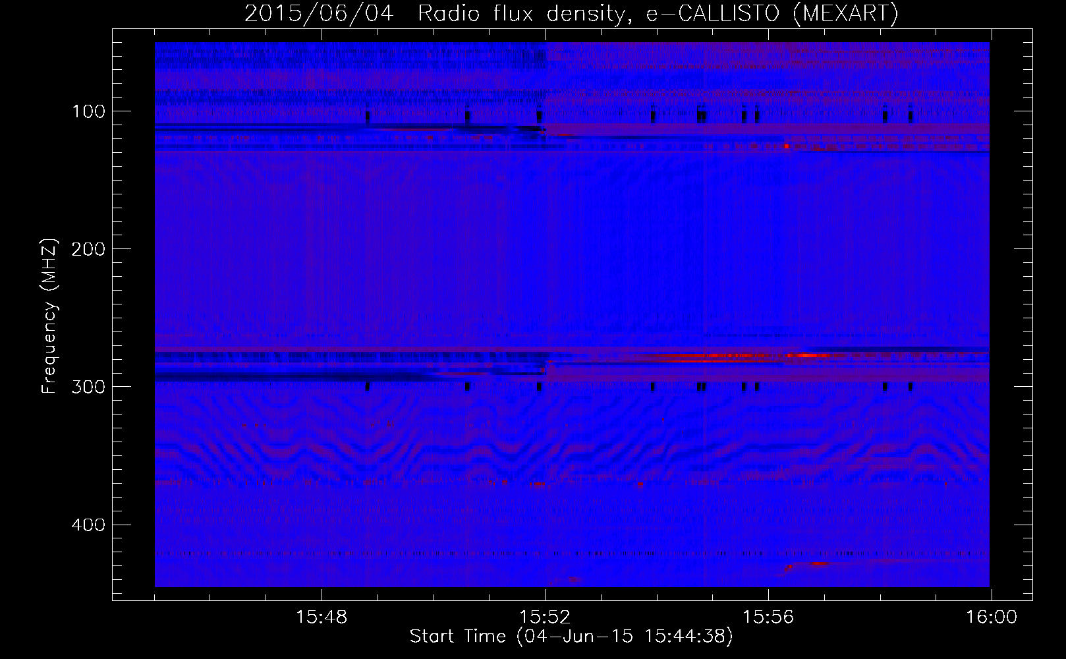This screenshot has width=1066, height=659.
Task: Click the '300' frequency tick label
Action: click(x=90, y=387)
